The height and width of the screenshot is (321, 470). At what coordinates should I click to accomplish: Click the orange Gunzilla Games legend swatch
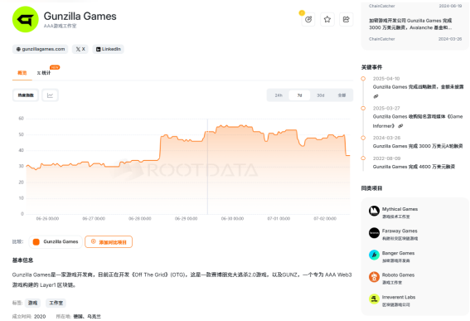coord(36,242)
